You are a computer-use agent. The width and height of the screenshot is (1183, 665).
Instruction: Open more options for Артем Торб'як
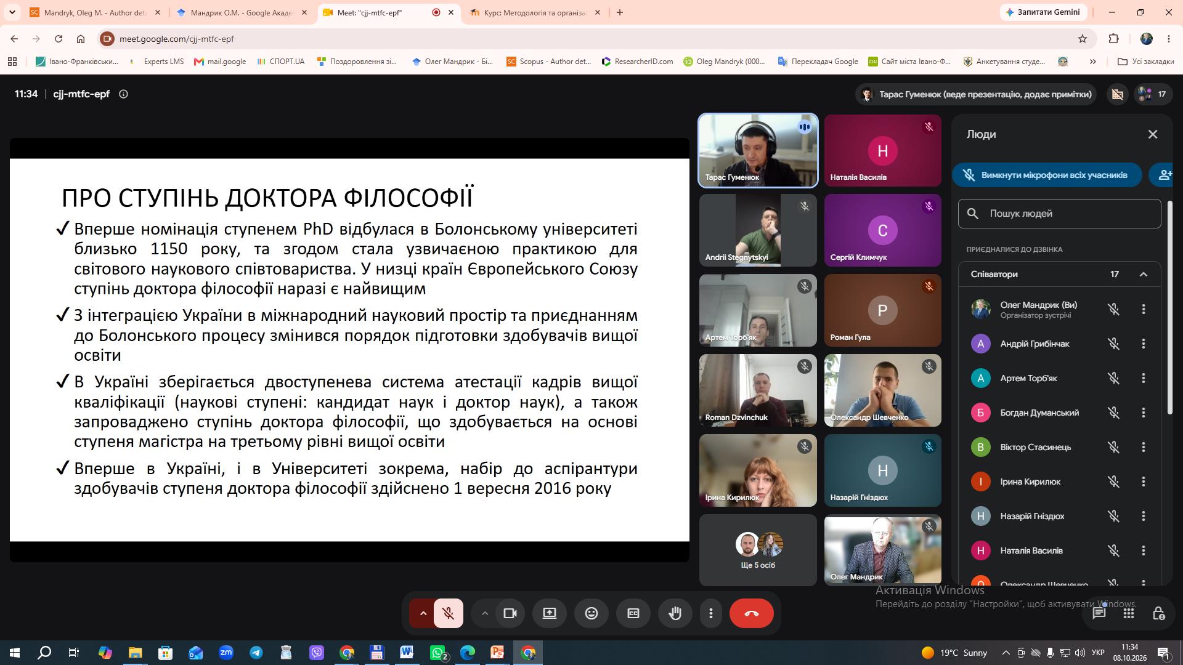[x=1144, y=378]
